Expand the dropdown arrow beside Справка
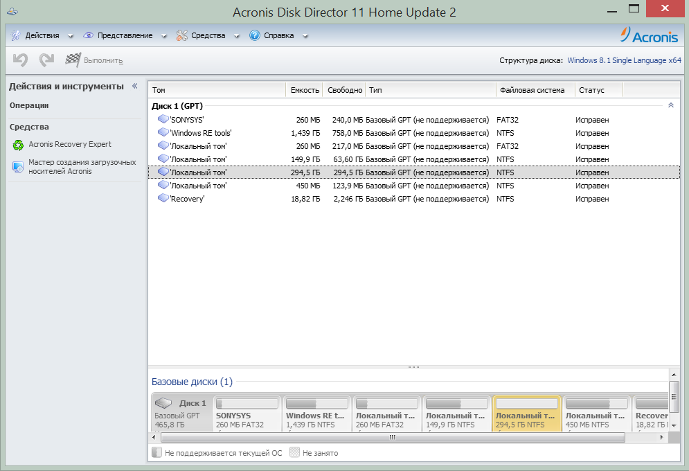The width and height of the screenshot is (689, 471). 305,36
